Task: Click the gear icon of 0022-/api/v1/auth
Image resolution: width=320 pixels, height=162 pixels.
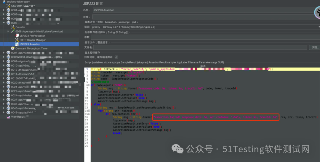Action: tap(8, 91)
